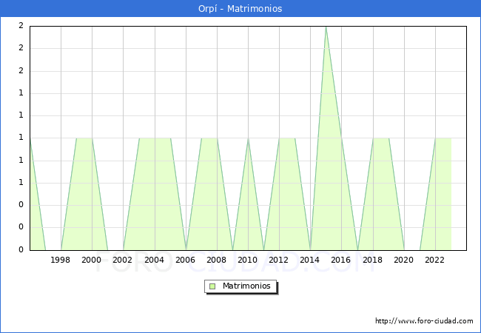Click the chart title 'Orpí - Matrimonios'
Viewport: 481px width, 333px height.
[240, 8]
